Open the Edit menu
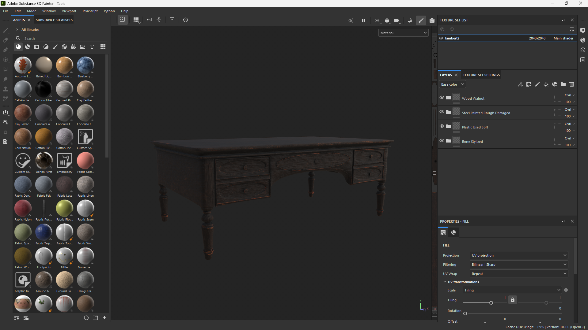 pos(18,11)
